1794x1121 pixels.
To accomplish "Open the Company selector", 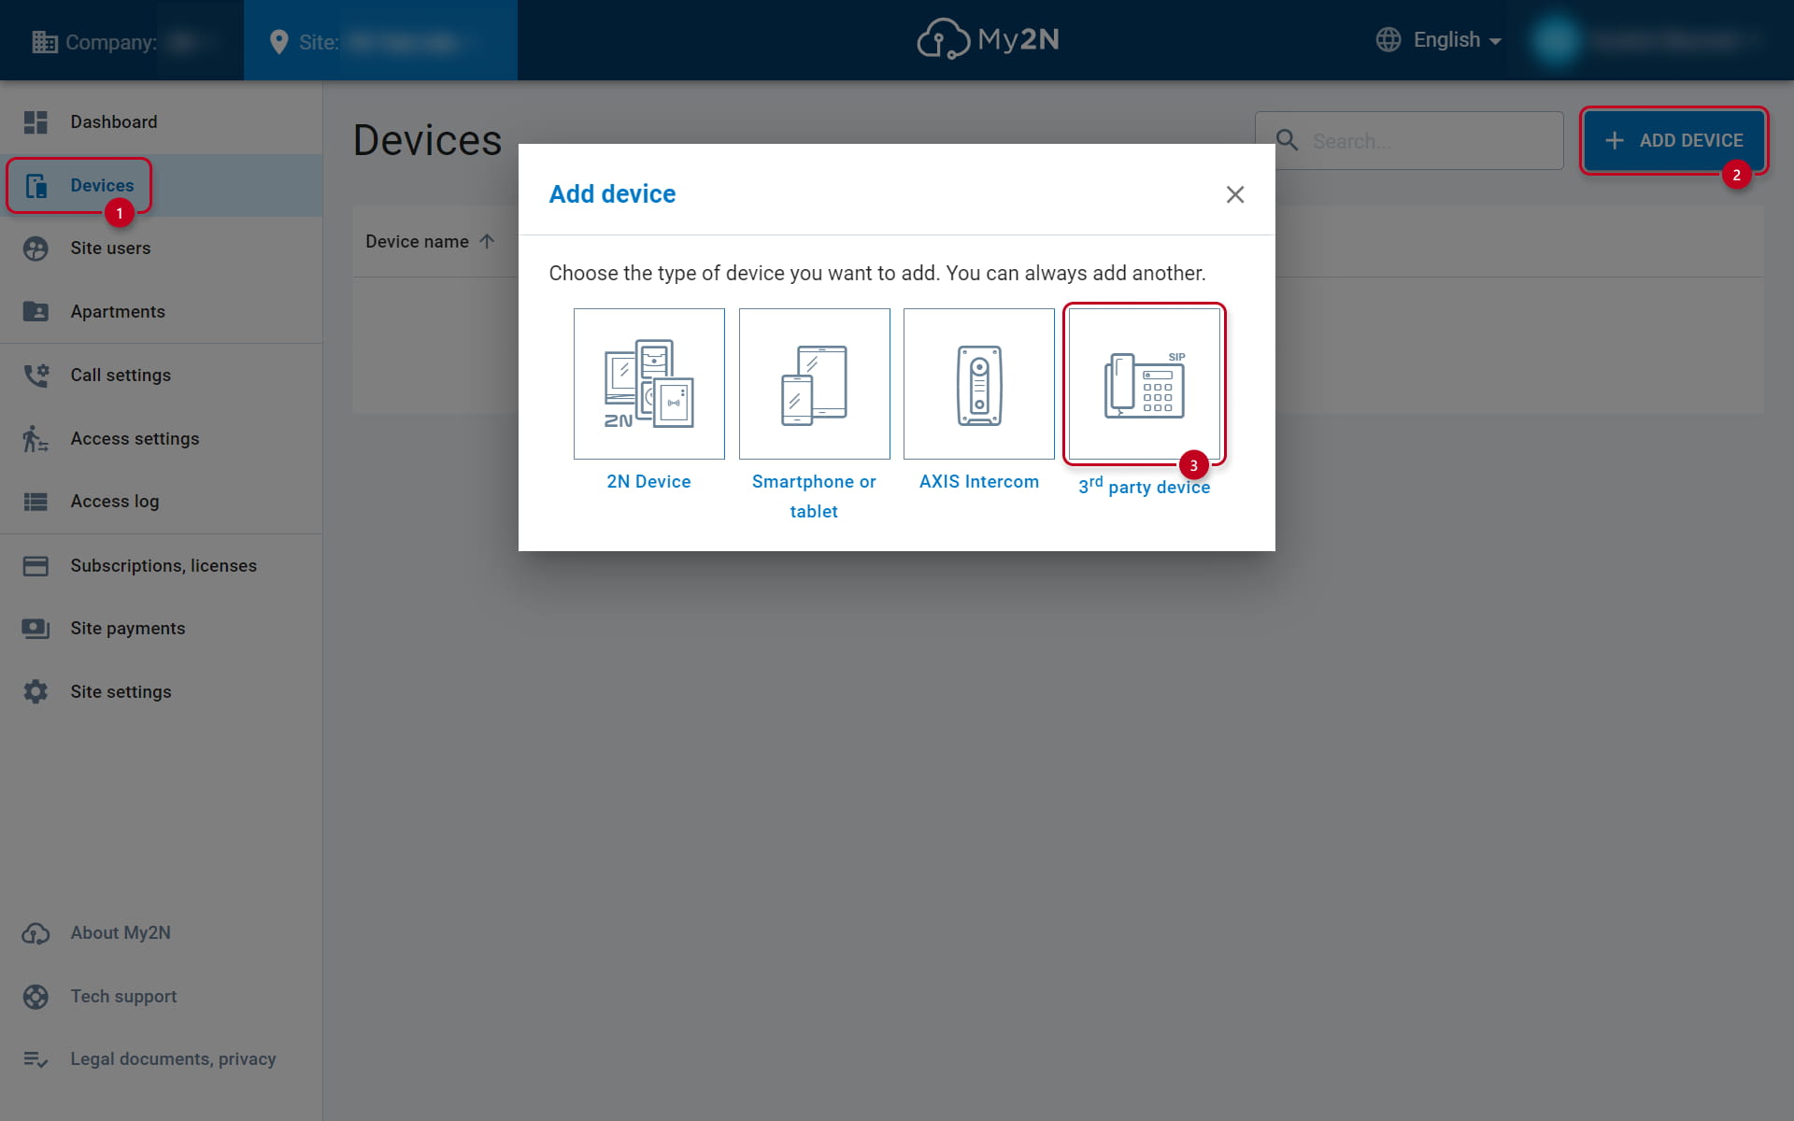I will (x=121, y=40).
